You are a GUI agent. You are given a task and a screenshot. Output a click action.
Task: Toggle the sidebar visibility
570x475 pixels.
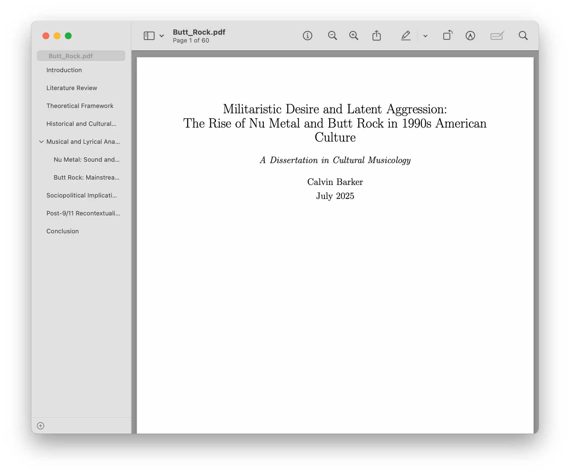149,36
